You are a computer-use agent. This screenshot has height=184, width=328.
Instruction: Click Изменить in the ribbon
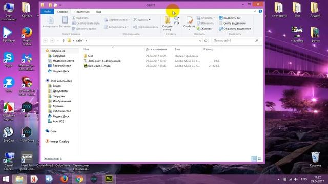(205, 24)
